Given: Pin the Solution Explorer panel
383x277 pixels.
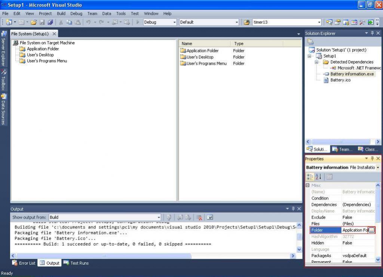Looking at the screenshot, I should [372, 33].
